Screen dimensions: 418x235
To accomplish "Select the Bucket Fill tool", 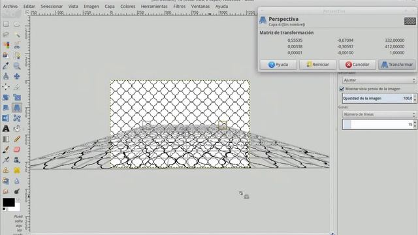I will pos(17,129).
